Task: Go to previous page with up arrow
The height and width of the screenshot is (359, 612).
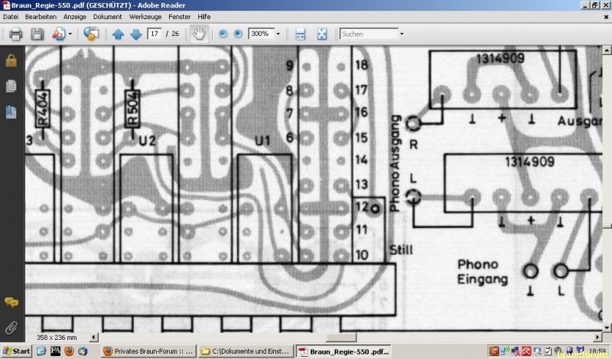Action: pyautogui.click(x=118, y=34)
